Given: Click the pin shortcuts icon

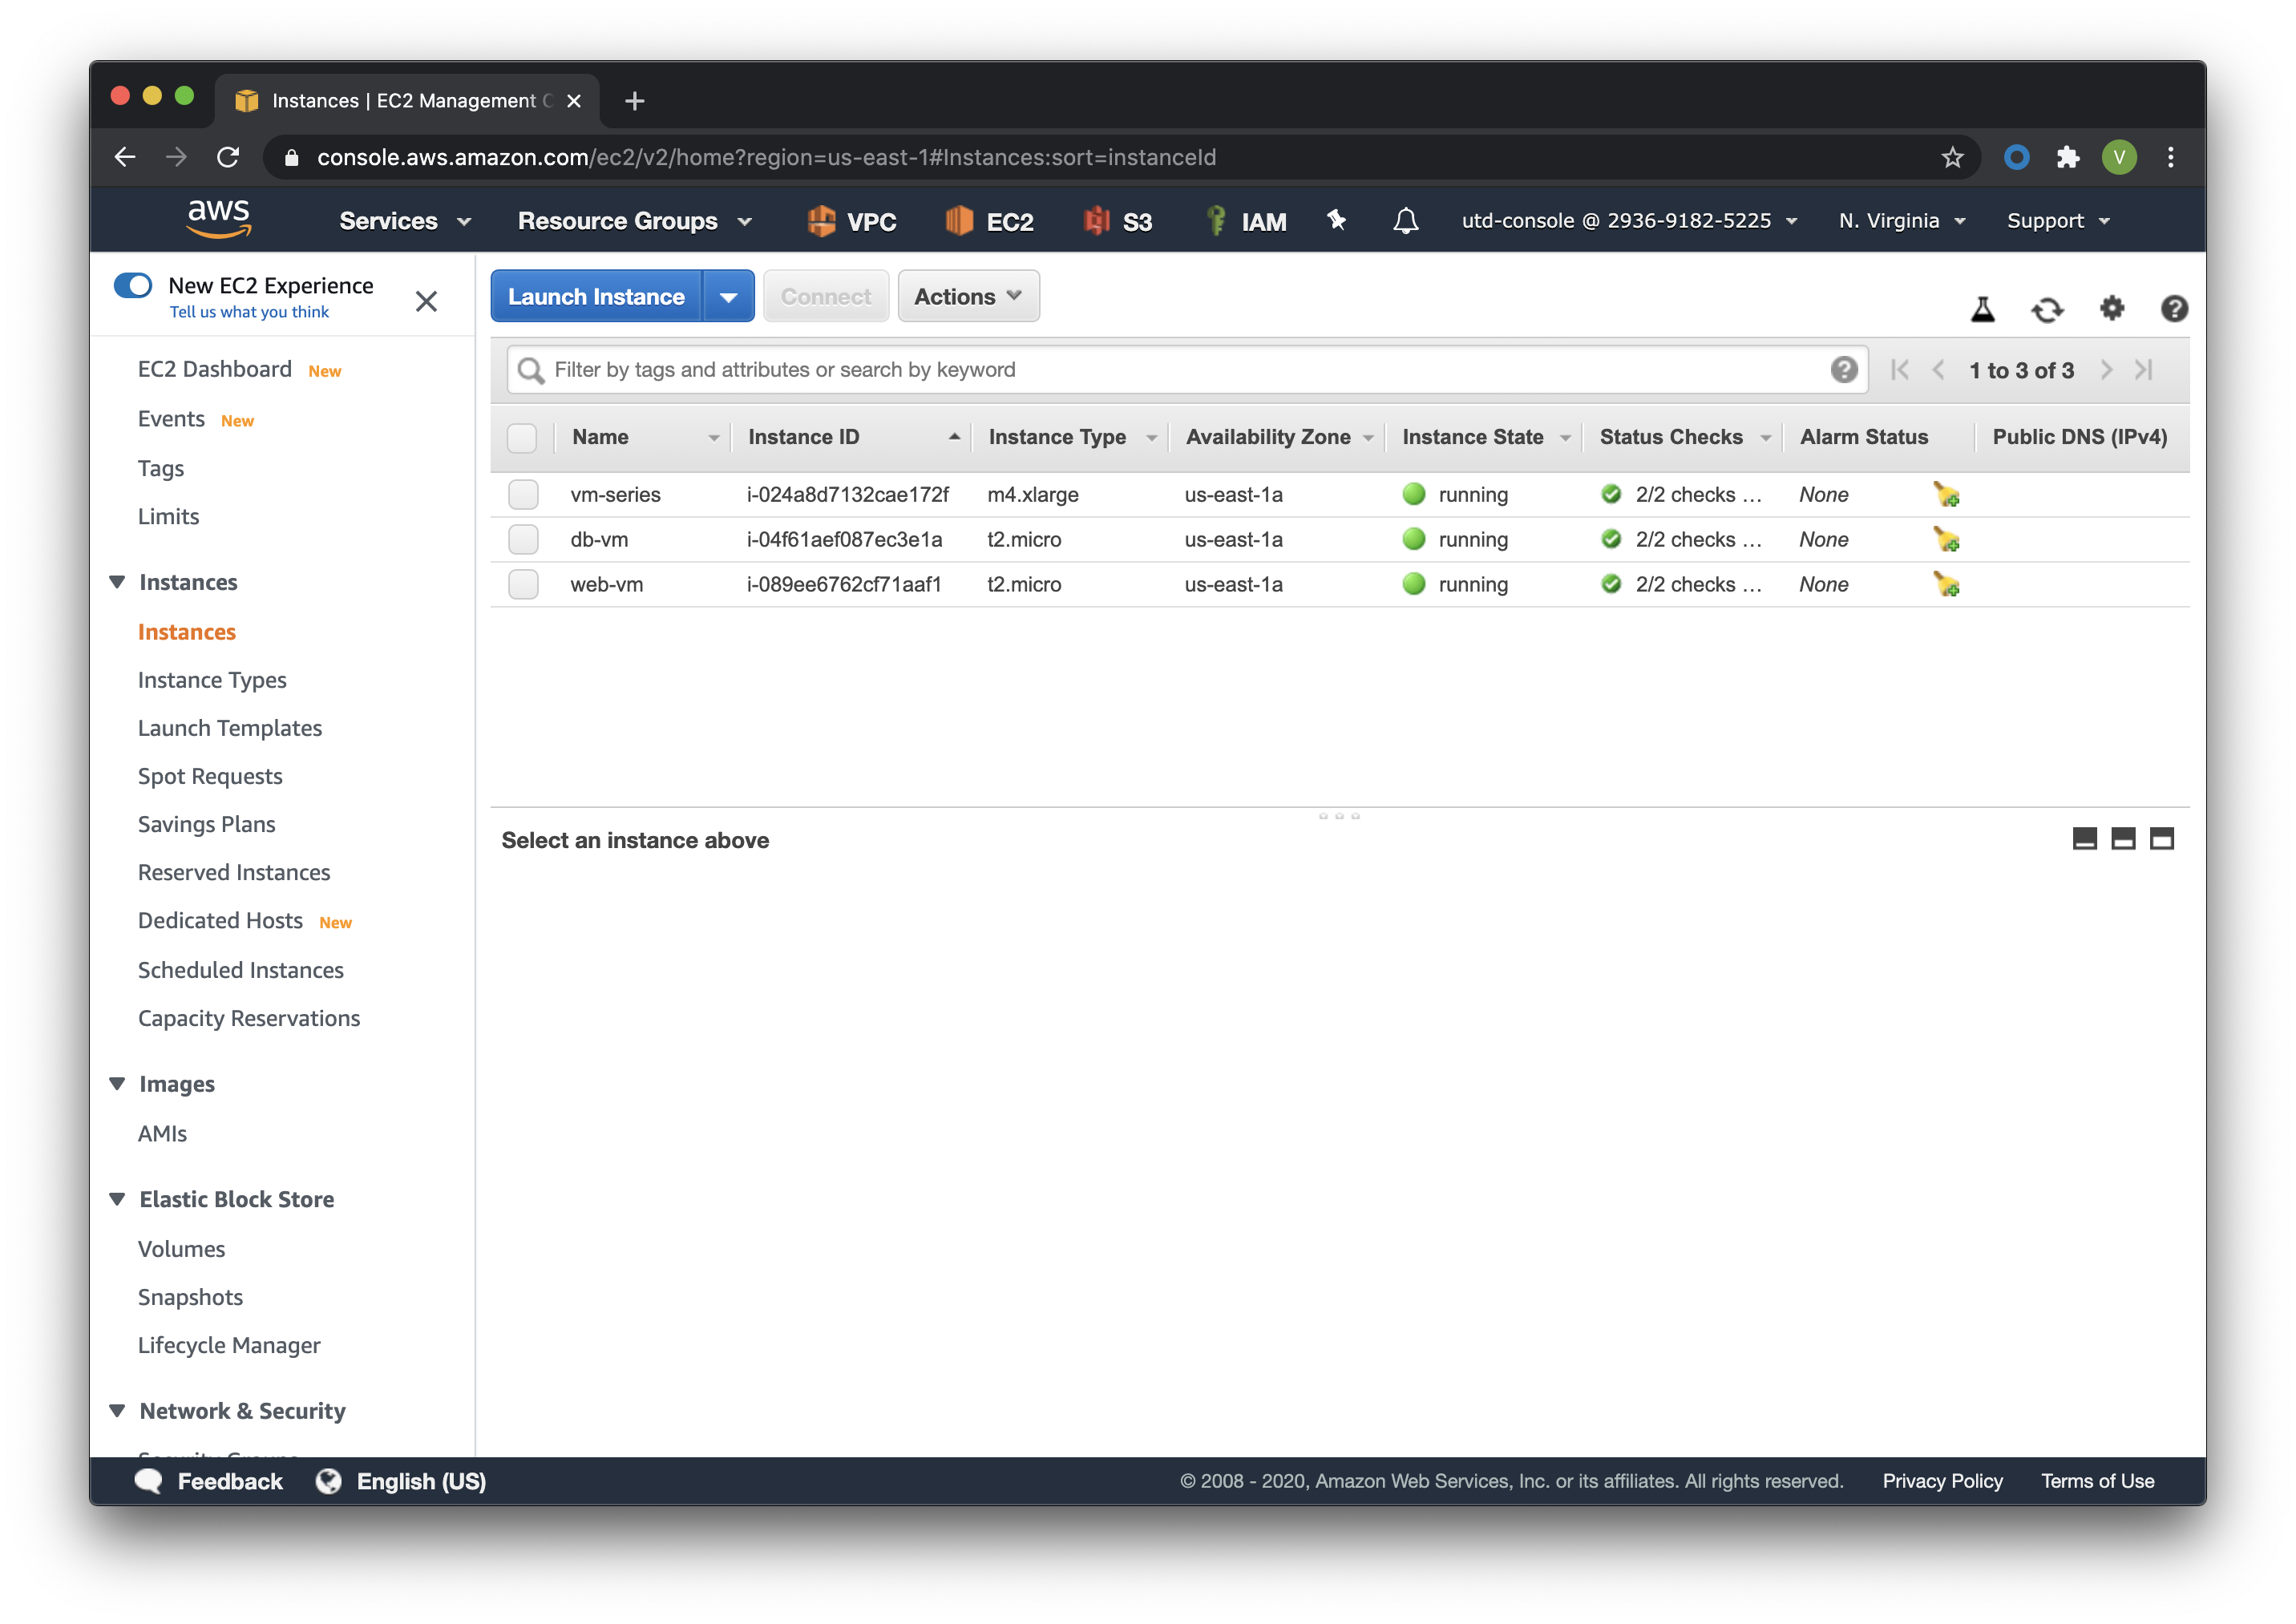Looking at the screenshot, I should (1336, 219).
